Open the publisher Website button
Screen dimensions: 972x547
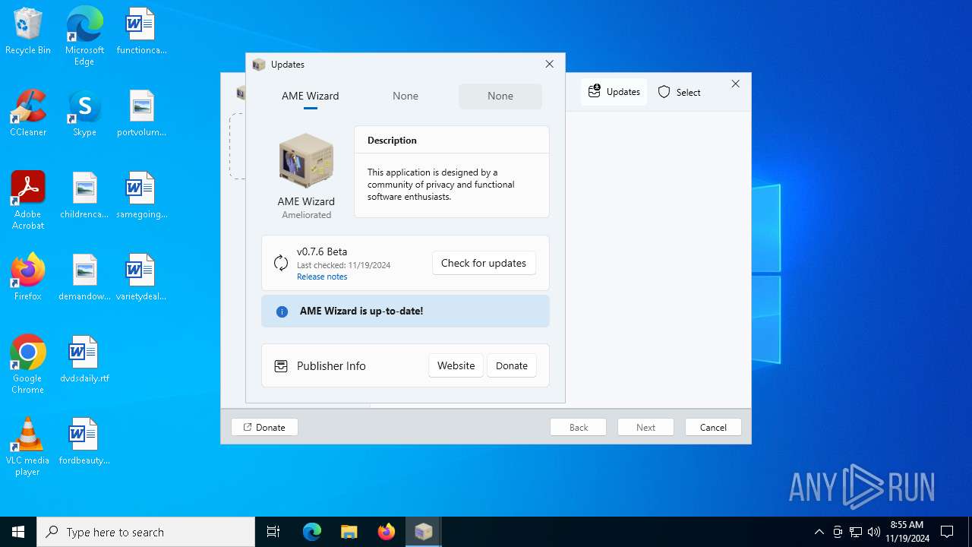(x=456, y=365)
